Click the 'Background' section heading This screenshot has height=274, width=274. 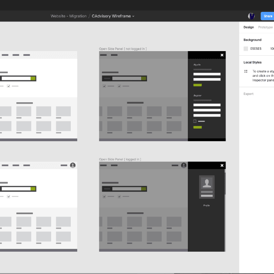click(253, 40)
